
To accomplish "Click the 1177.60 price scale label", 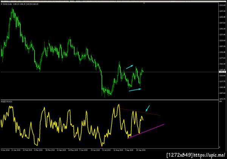I will pyautogui.click(x=222, y=58).
